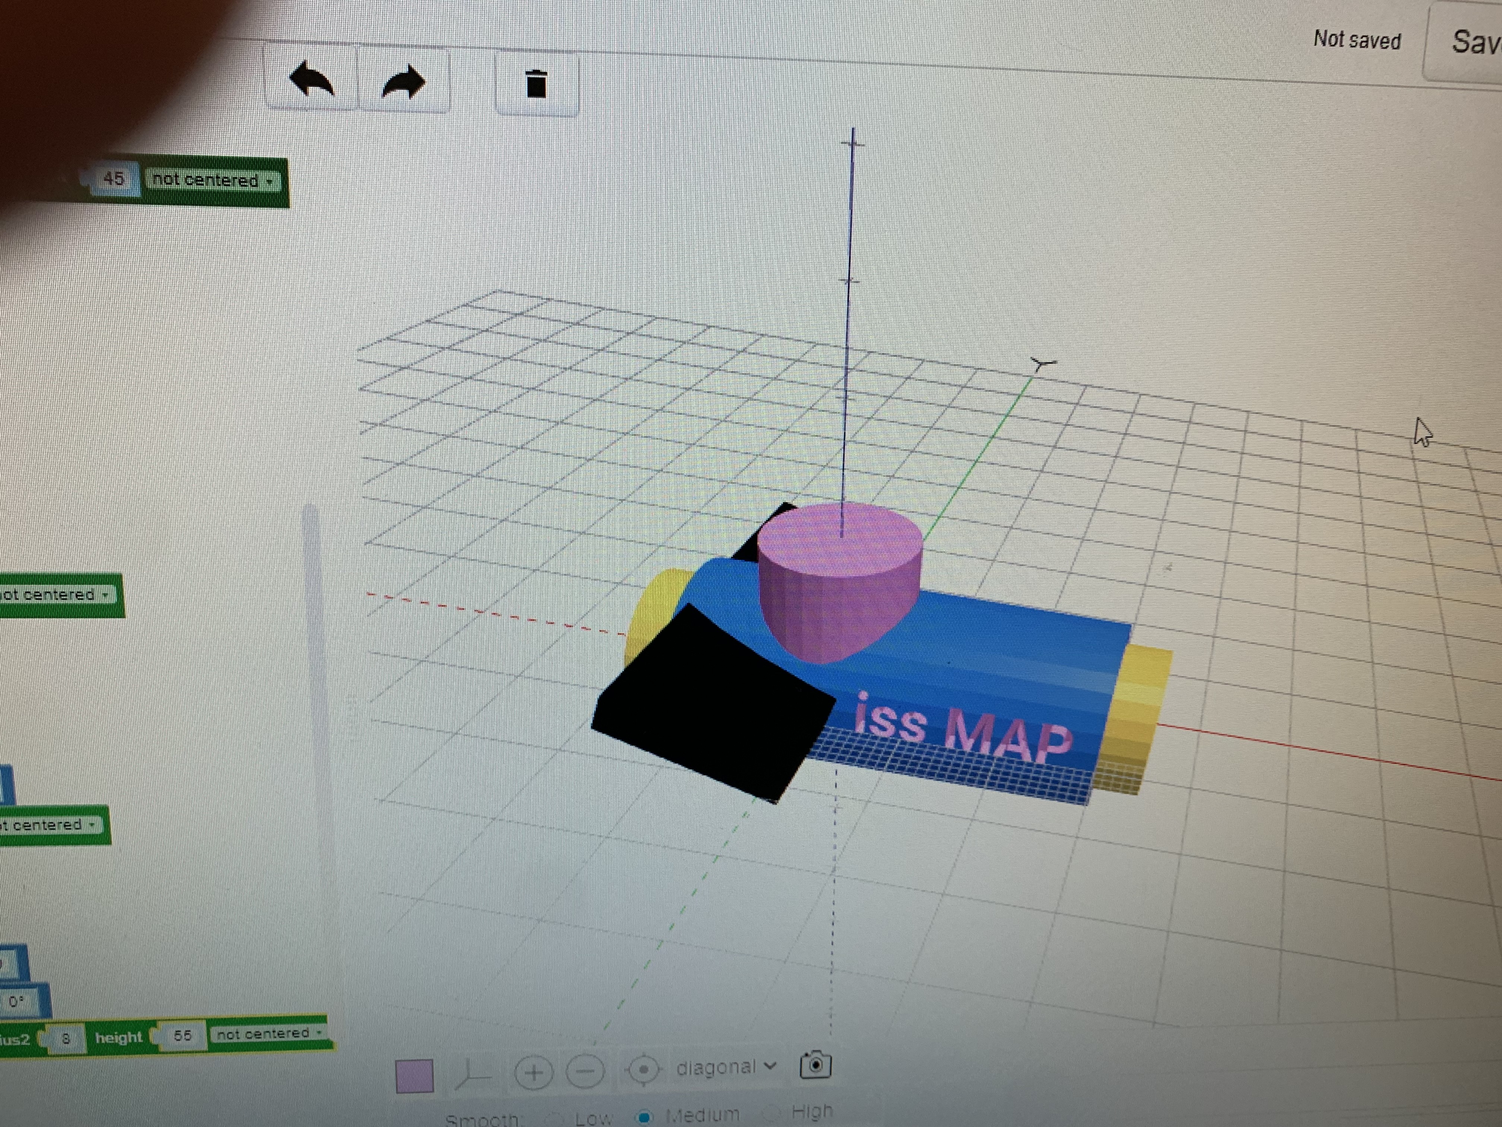
Task: Click the trash can delete icon
Action: click(x=536, y=85)
